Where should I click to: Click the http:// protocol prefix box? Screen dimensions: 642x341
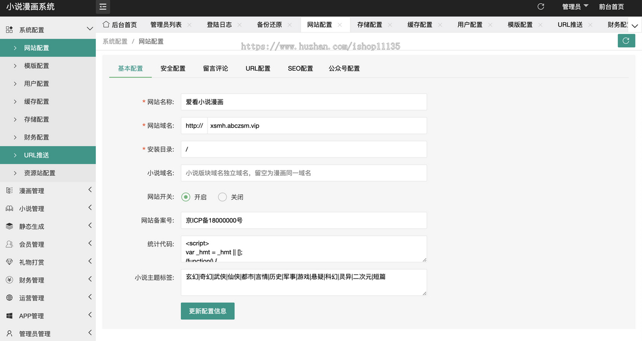coord(194,126)
